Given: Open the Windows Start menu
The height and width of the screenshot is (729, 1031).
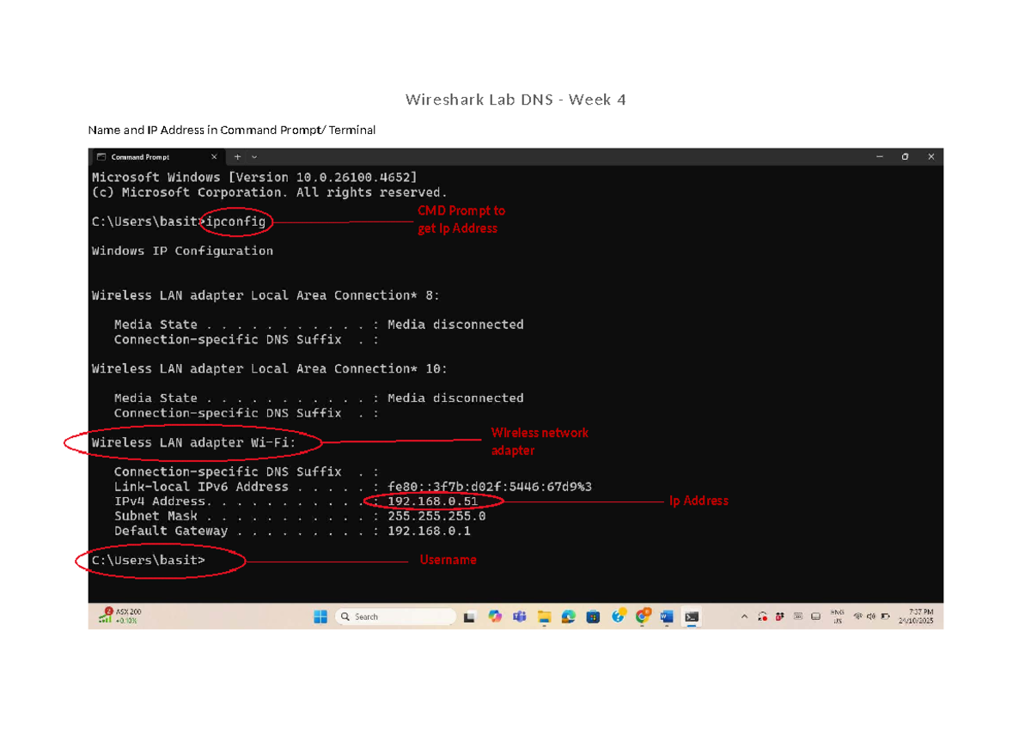Looking at the screenshot, I should click(x=320, y=617).
